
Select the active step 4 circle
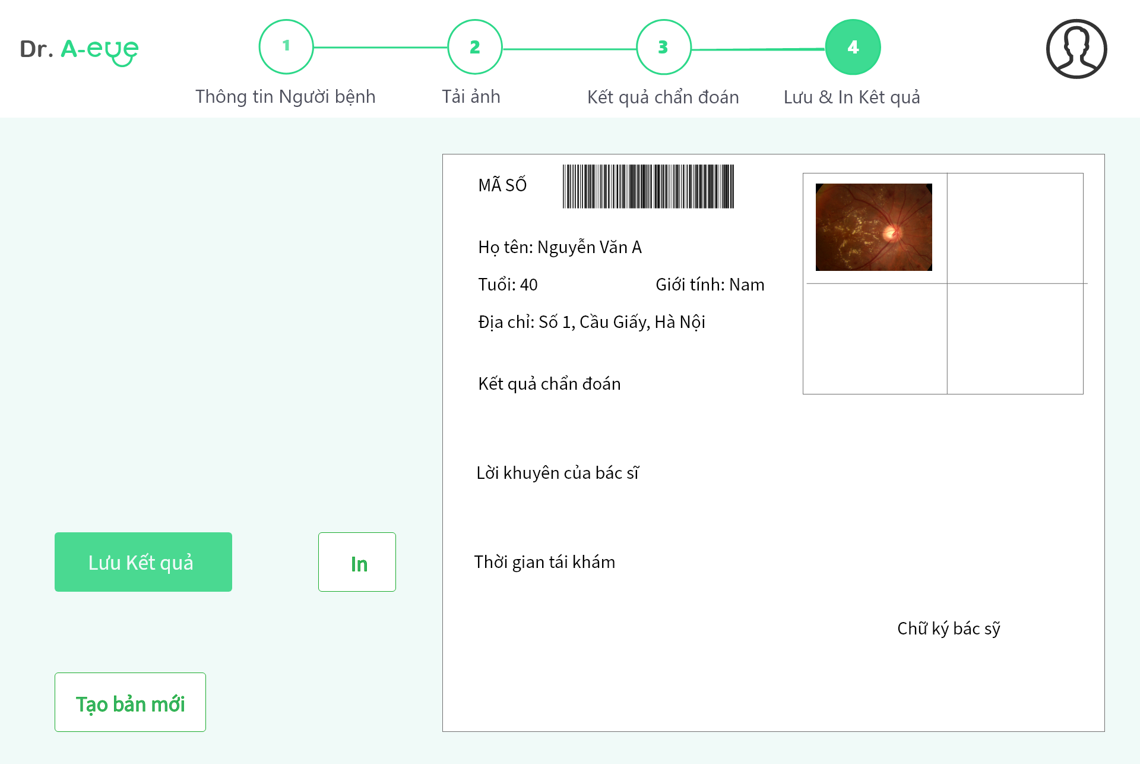853,47
